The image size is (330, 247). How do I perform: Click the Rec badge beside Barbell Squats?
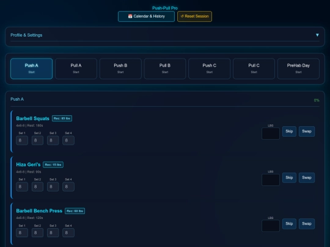(62, 118)
